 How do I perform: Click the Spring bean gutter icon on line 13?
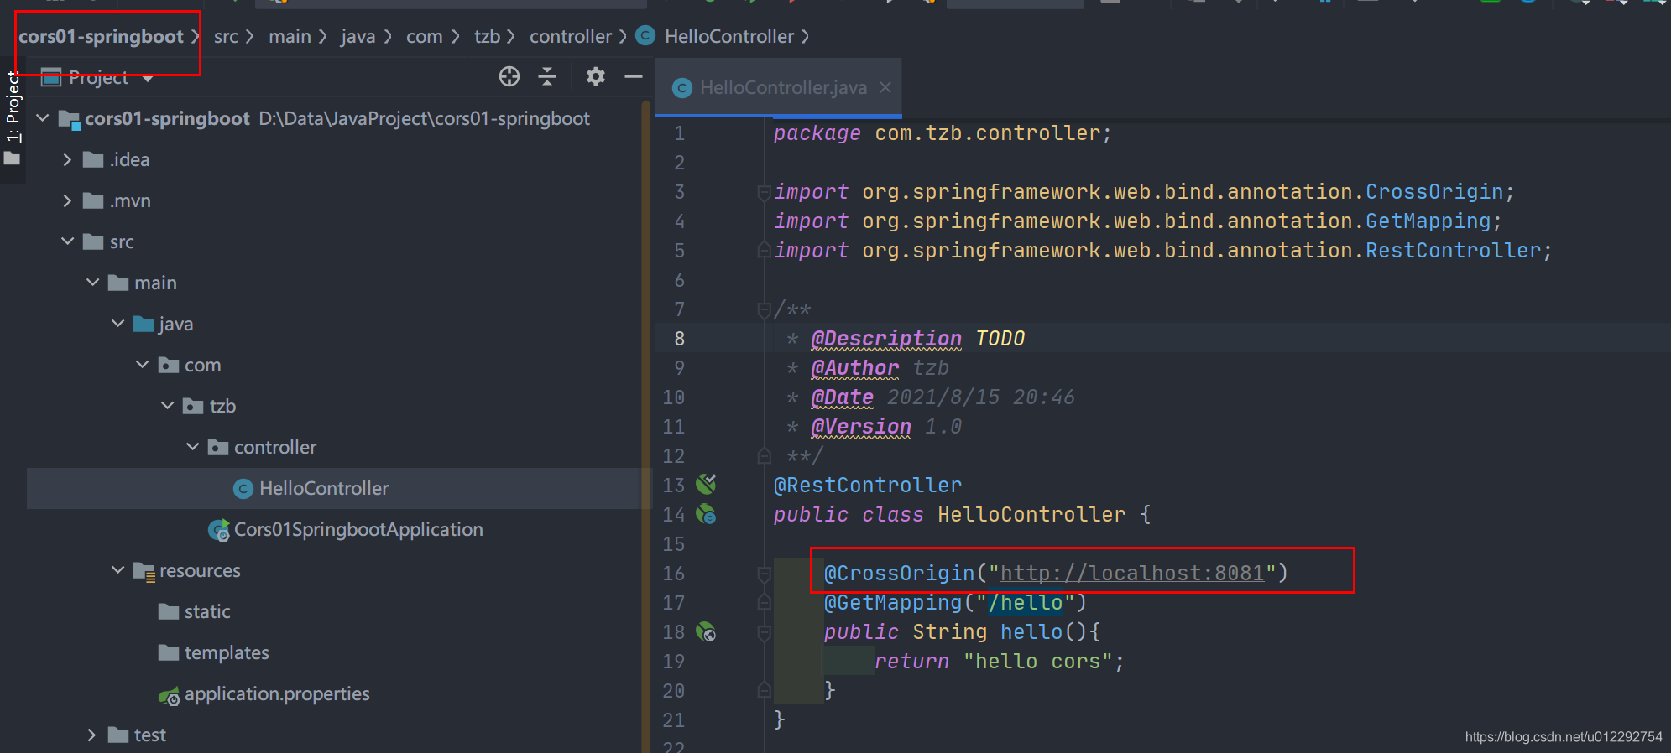click(706, 484)
